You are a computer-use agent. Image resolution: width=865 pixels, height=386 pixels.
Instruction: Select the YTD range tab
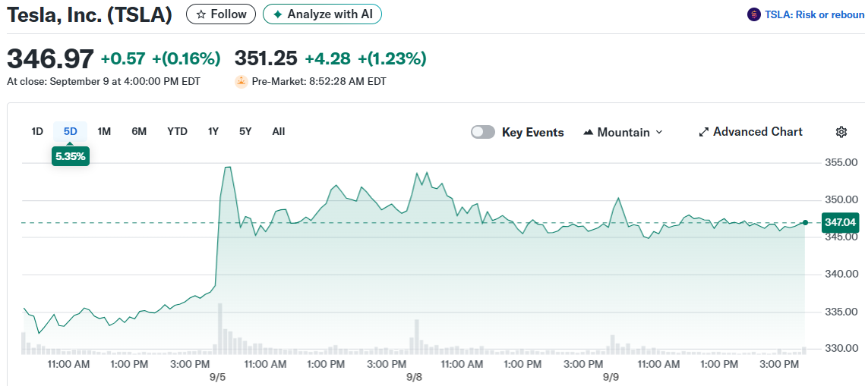pyautogui.click(x=178, y=132)
